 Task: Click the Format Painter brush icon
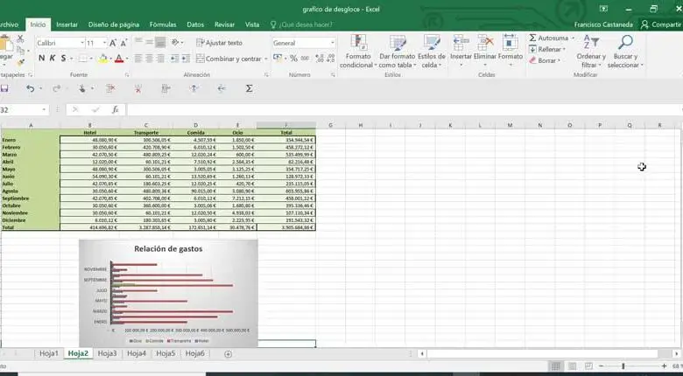click(20, 63)
